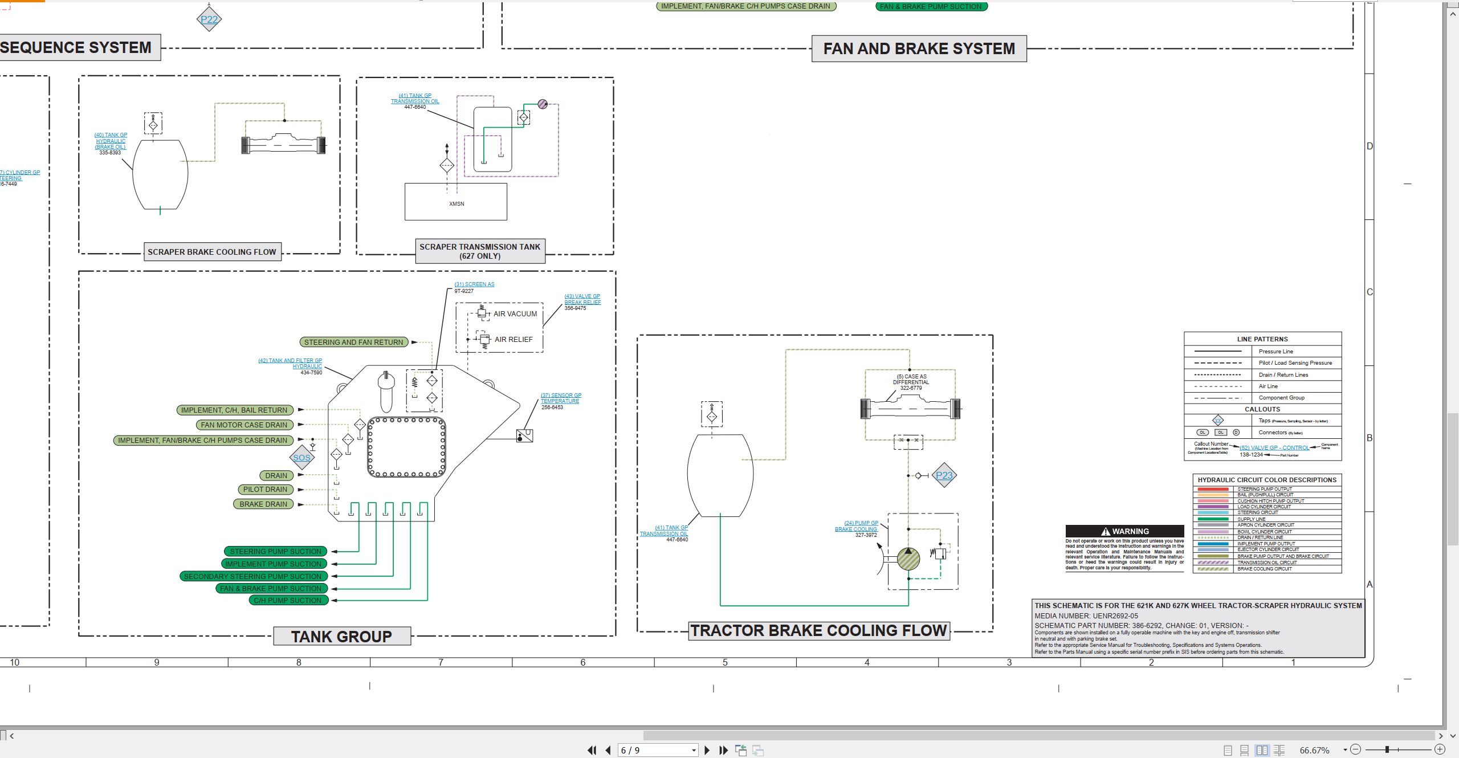Click the FAN AND BRAKE SYSTEM title
This screenshot has width=1459, height=758.
tap(919, 48)
